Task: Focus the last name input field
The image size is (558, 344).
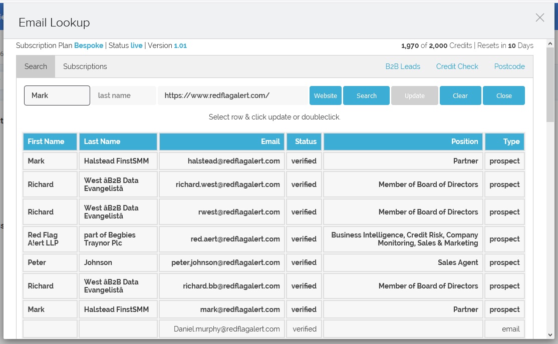Action: coord(124,95)
